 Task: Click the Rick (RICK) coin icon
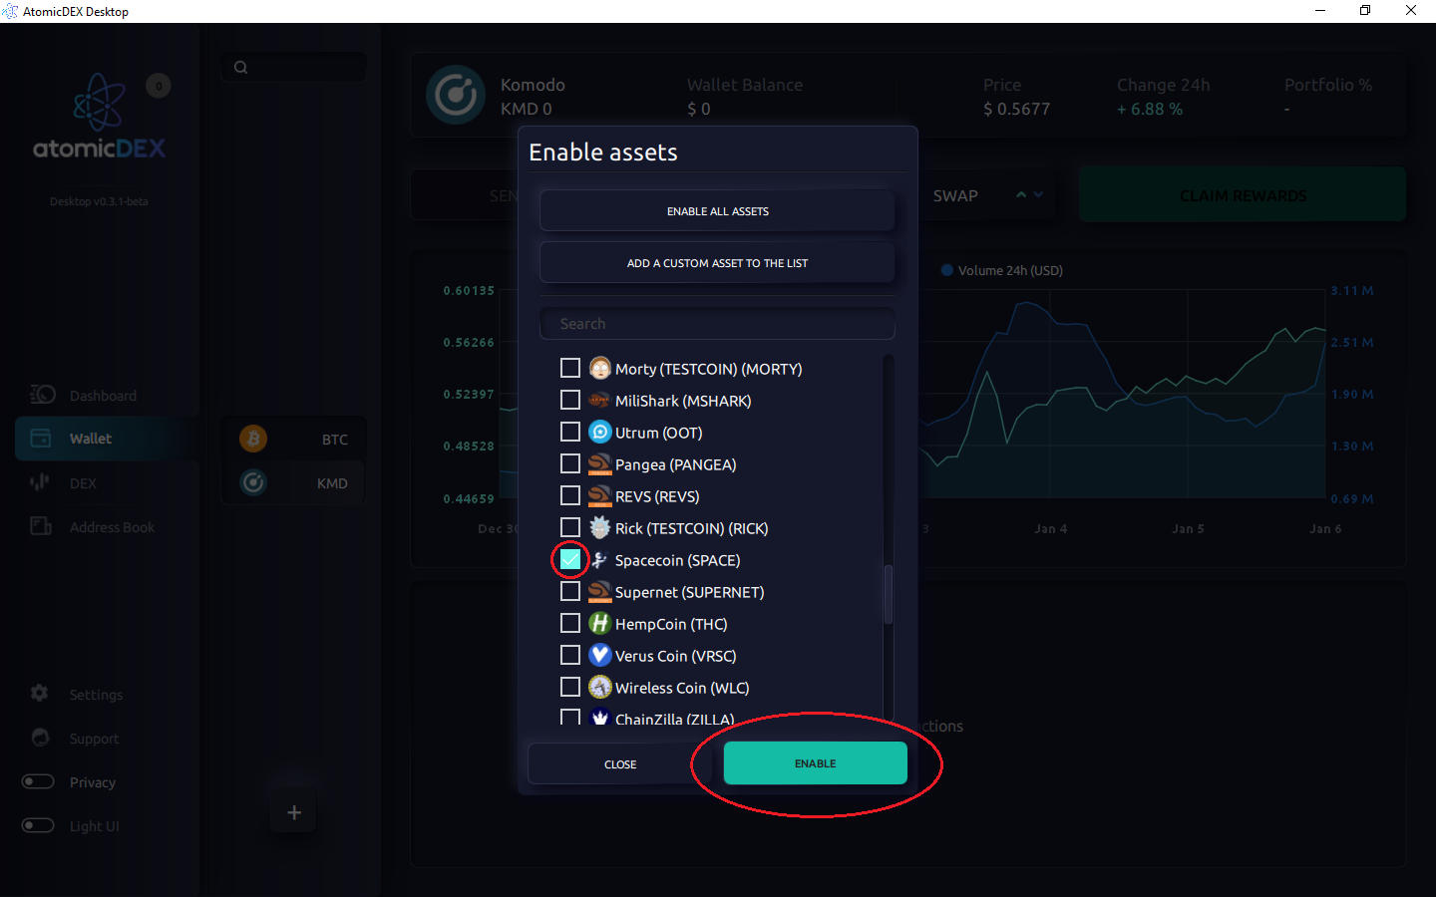click(x=599, y=528)
